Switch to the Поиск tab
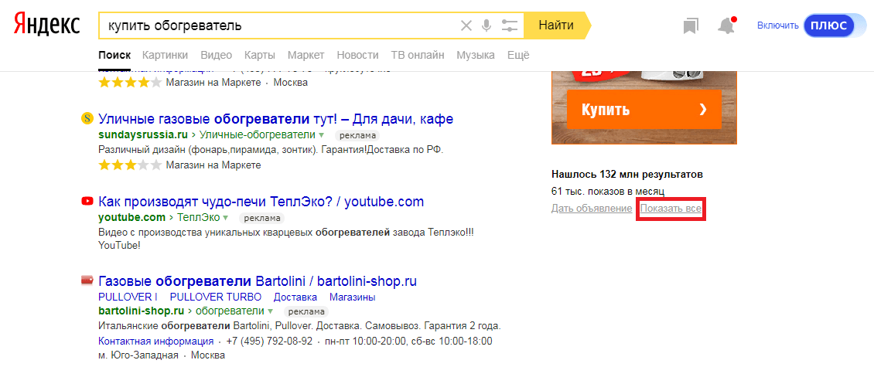This screenshot has width=874, height=367. coord(114,55)
